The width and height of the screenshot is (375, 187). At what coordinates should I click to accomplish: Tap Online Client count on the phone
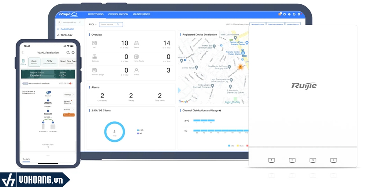pyautogui.click(x=48, y=146)
